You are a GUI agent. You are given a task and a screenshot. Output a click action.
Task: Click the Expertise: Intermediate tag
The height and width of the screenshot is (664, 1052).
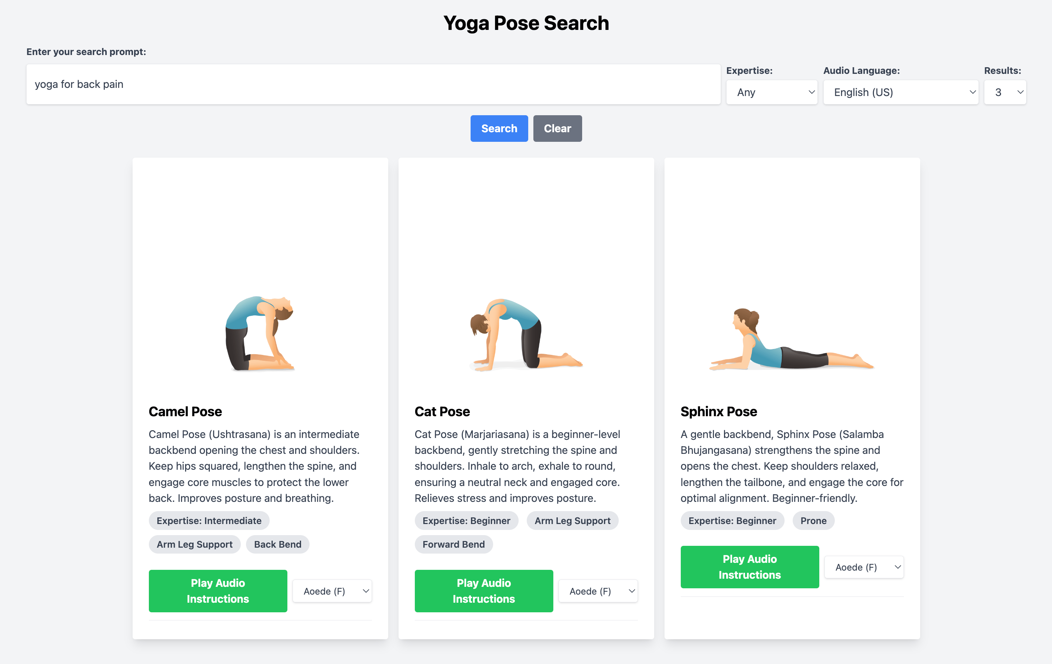click(x=209, y=521)
